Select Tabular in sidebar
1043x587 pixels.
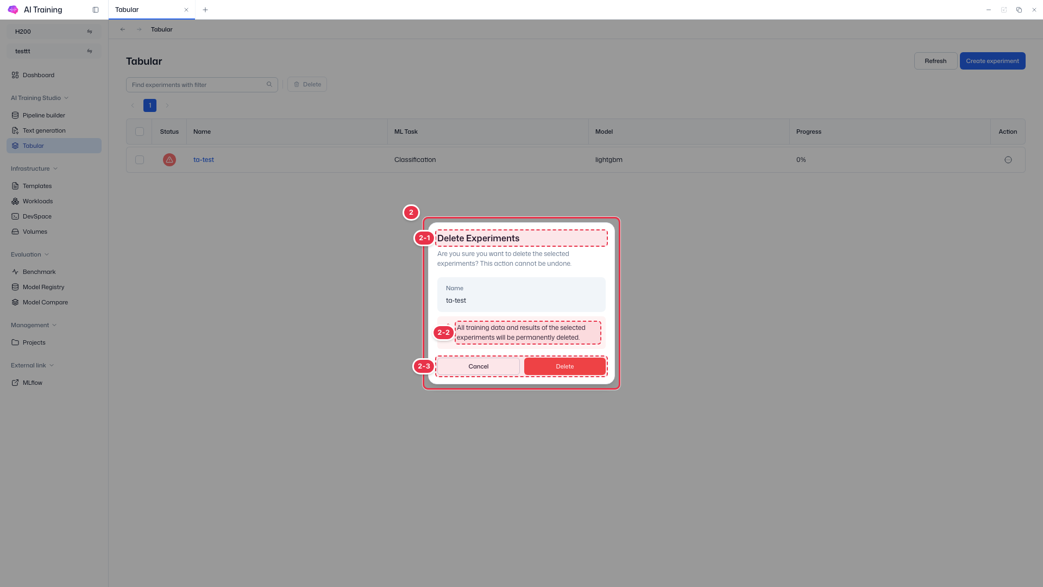pyautogui.click(x=54, y=146)
